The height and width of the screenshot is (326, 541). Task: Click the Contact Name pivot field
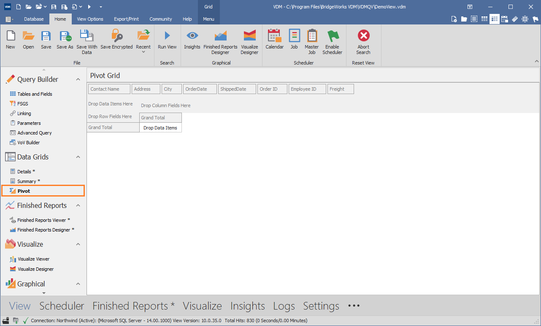pos(109,89)
